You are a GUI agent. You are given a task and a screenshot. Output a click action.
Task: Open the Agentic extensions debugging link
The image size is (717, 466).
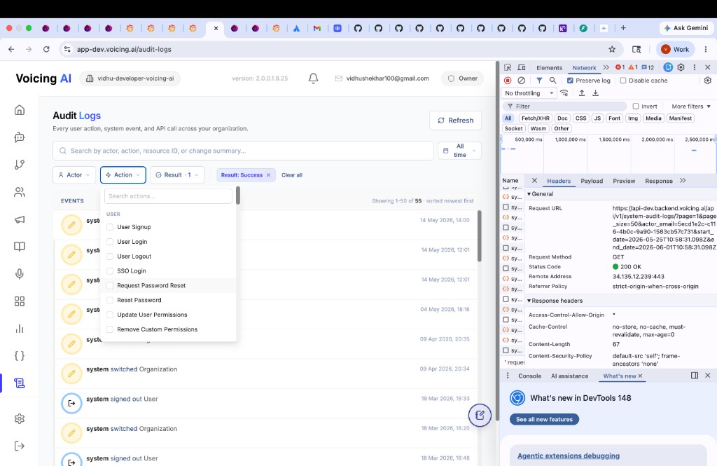coord(569,456)
